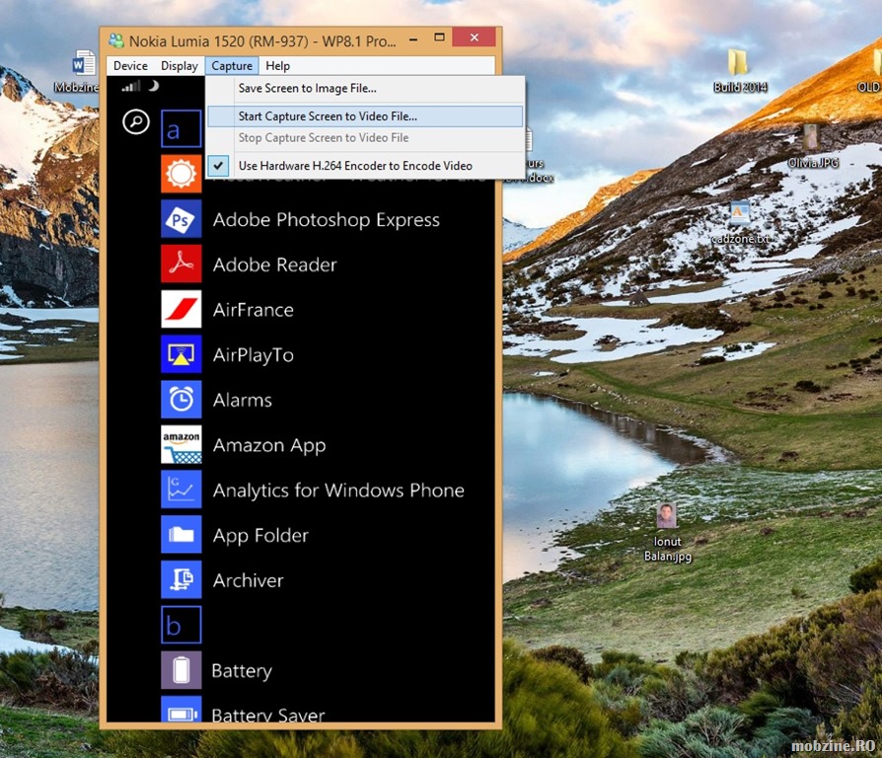882x758 pixels.
Task: Open AirPlayTo from app list
Action: coord(254,355)
